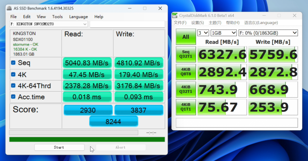Viewport: 308px width, 161px height.
Task: Click the CrystalDiskMark Seq read value 6327.6
Action: tap(222, 54)
